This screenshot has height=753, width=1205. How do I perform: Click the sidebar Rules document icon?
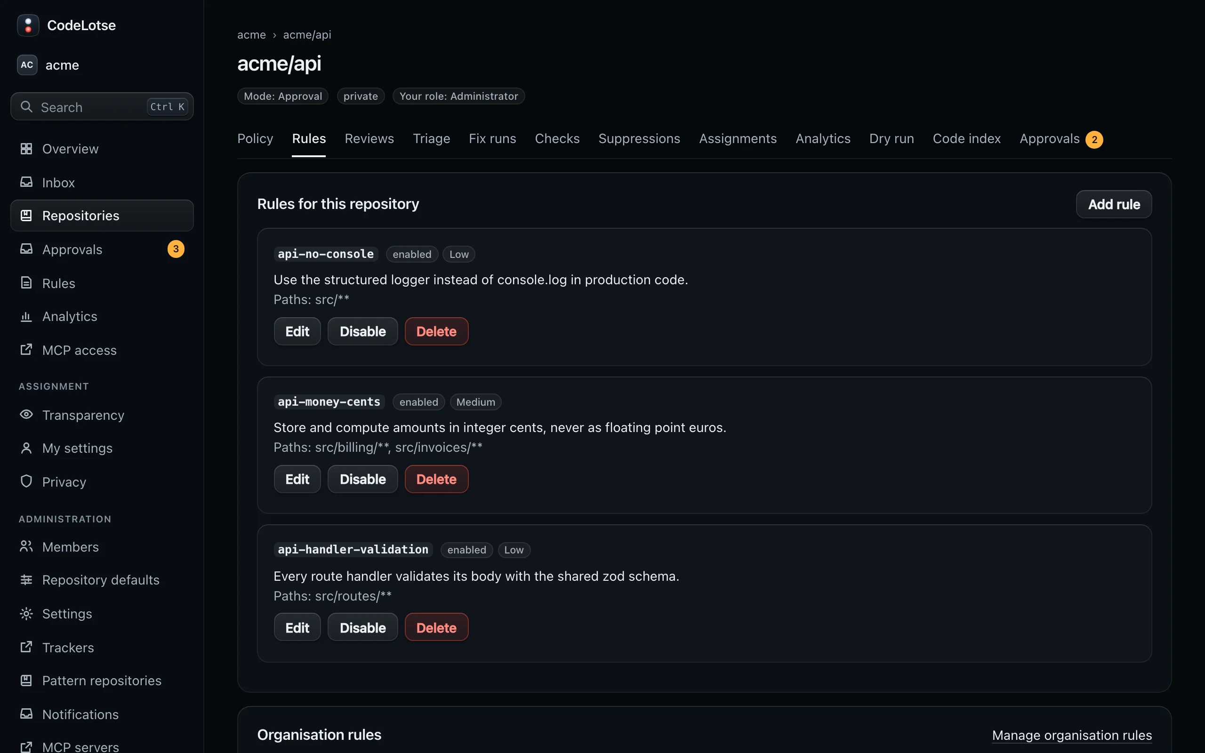click(26, 283)
